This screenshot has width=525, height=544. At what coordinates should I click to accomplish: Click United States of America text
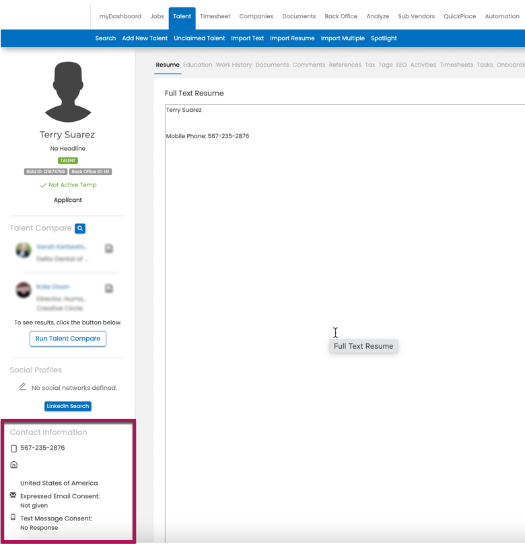coord(59,483)
